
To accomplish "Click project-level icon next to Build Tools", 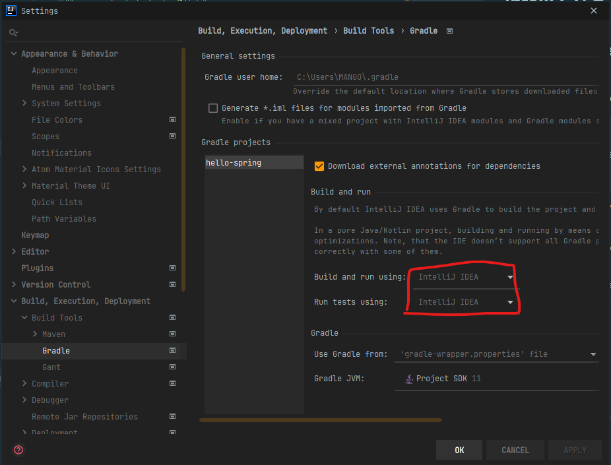I will coord(172,317).
